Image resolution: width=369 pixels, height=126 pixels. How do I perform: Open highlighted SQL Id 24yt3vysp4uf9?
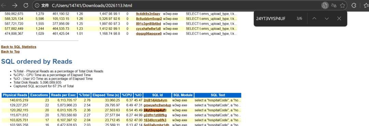[x=155, y=110]
